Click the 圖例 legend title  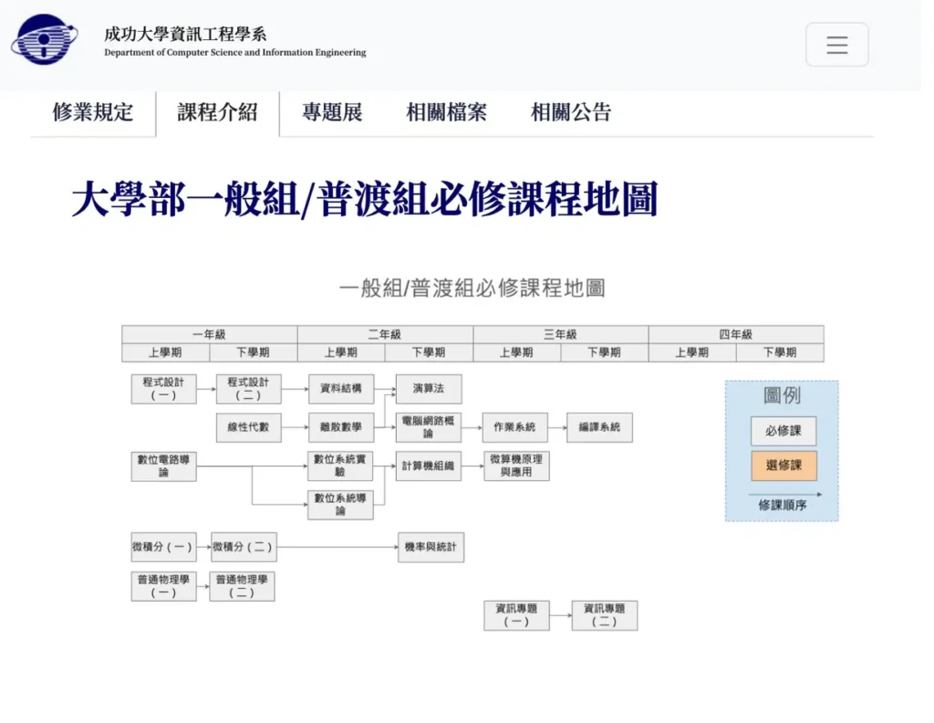782,395
